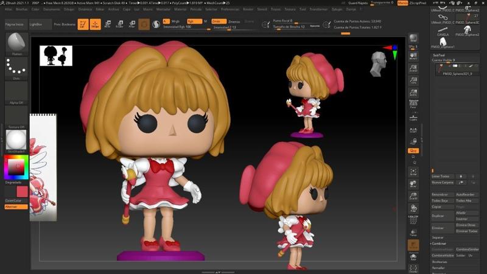Viewport: 487px width, 274px height.
Task: Expand the Separar section
Action: 438,237
